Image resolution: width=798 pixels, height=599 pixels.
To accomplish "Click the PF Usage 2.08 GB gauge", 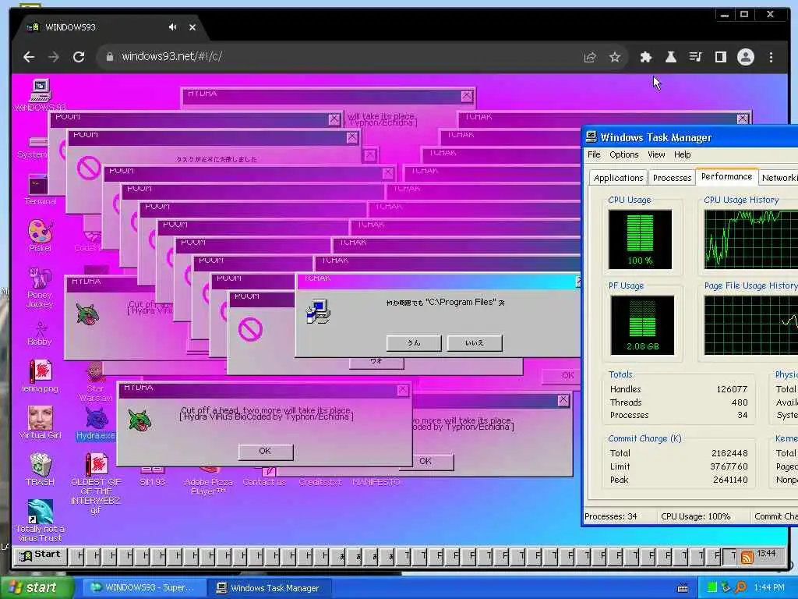I will (x=642, y=325).
